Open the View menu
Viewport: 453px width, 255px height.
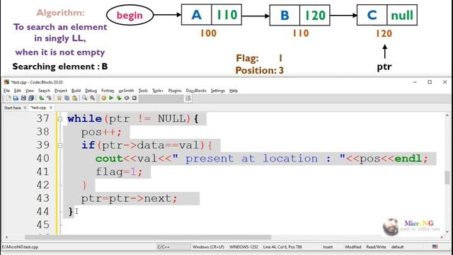pyautogui.click(x=30, y=91)
